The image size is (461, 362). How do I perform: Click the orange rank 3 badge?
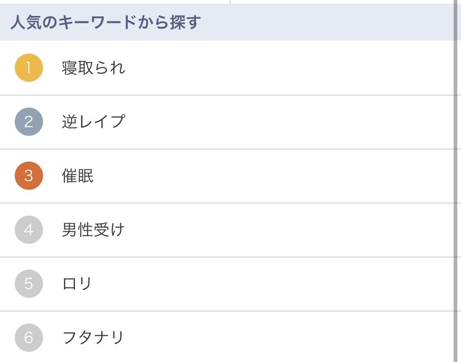coord(29,176)
